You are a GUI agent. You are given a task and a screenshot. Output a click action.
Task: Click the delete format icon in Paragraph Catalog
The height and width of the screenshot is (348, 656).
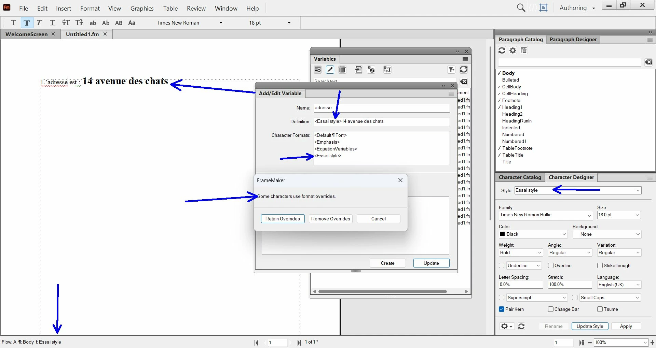[523, 50]
